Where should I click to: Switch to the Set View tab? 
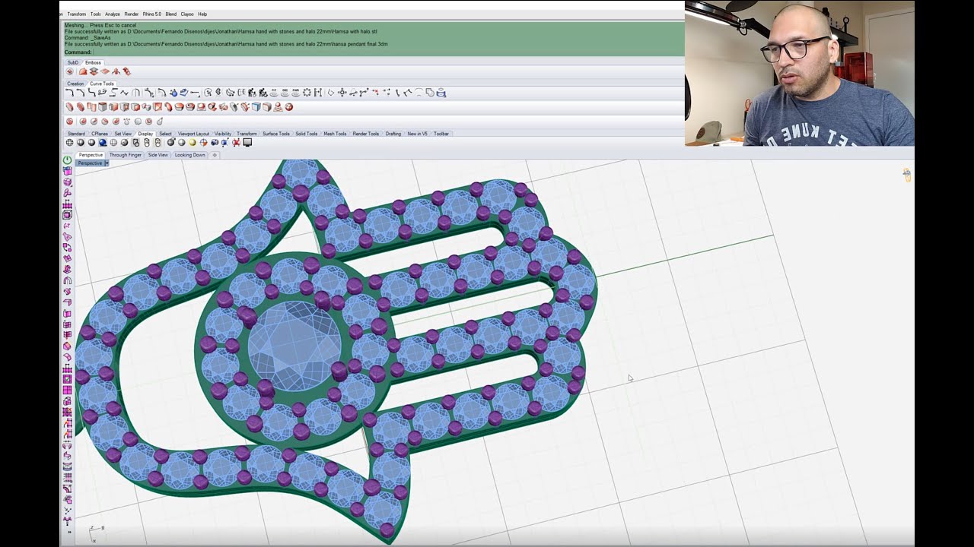click(123, 134)
